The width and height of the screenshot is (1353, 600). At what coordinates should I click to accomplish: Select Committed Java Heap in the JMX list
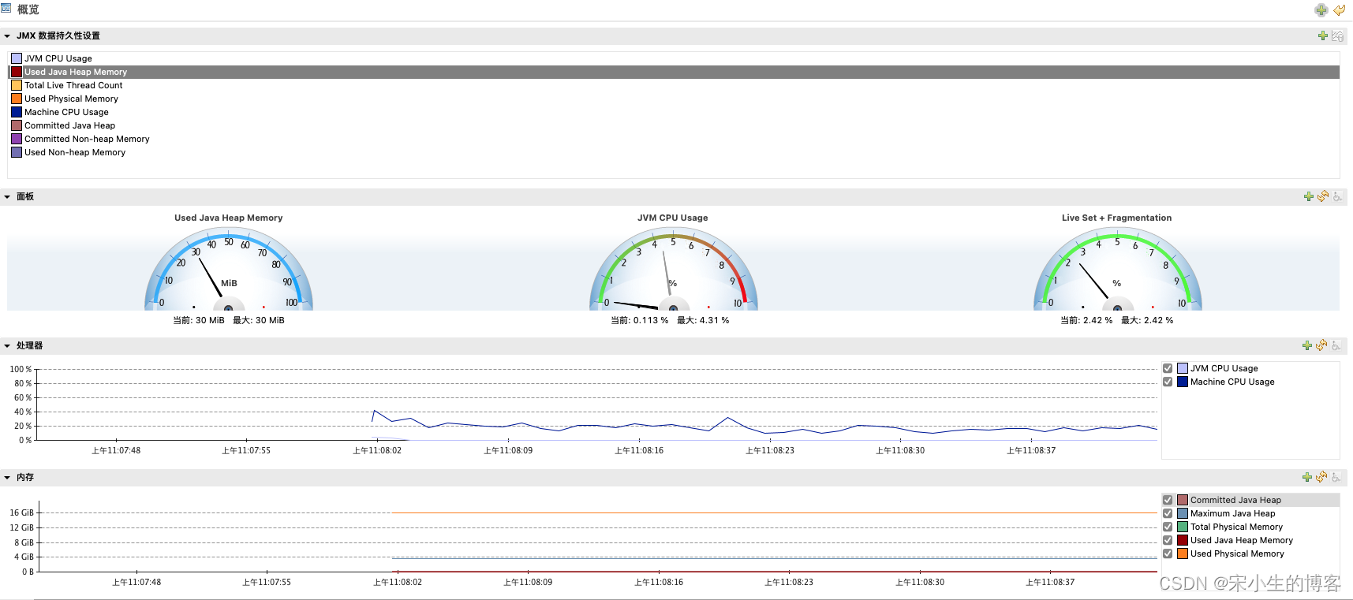pyautogui.click(x=674, y=125)
